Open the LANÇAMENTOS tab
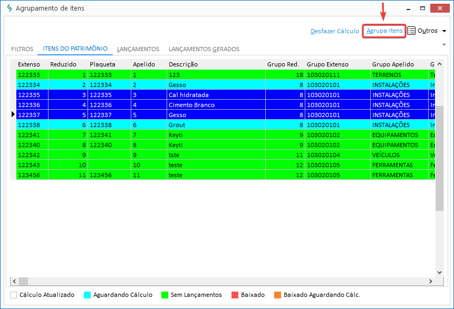 click(138, 49)
